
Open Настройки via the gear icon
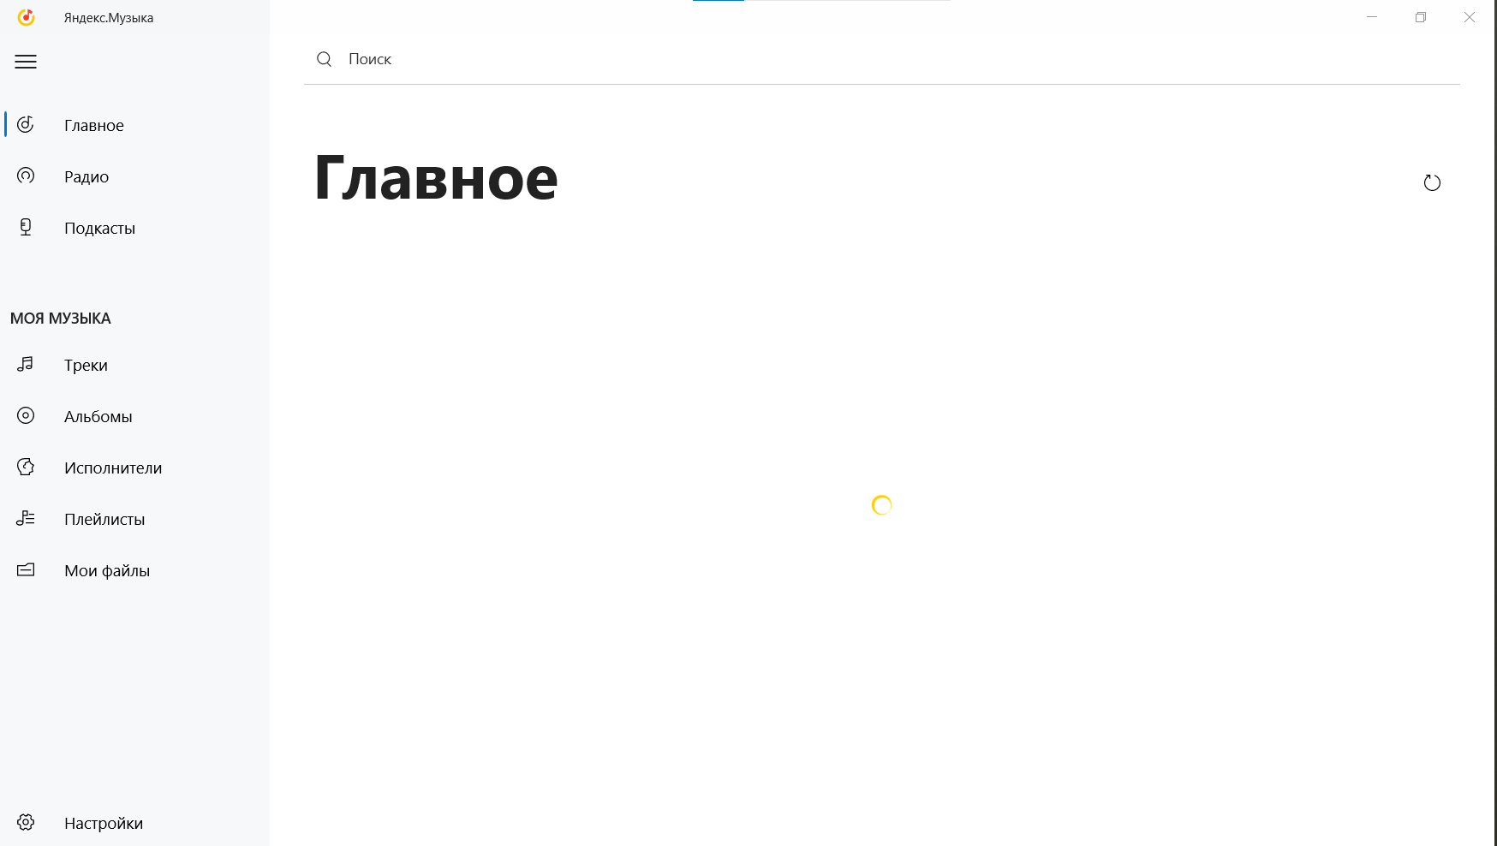(x=26, y=822)
